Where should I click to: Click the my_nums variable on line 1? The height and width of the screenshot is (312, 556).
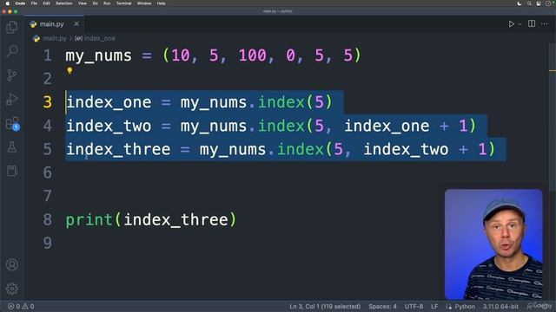[x=98, y=55]
